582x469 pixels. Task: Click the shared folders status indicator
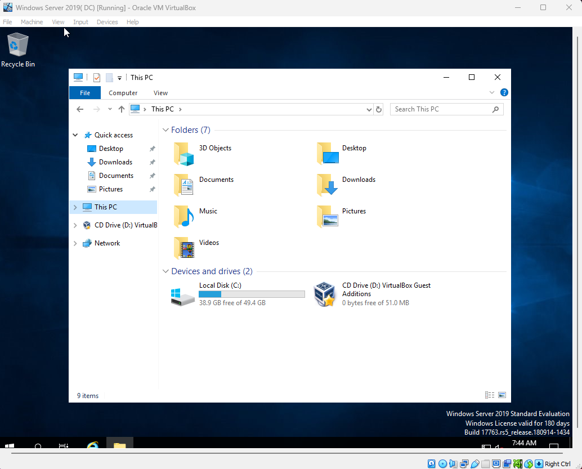pyautogui.click(x=486, y=464)
